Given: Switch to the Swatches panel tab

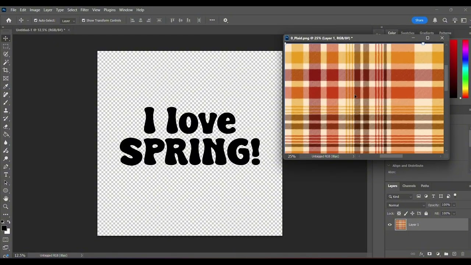Looking at the screenshot, I should click(407, 33).
